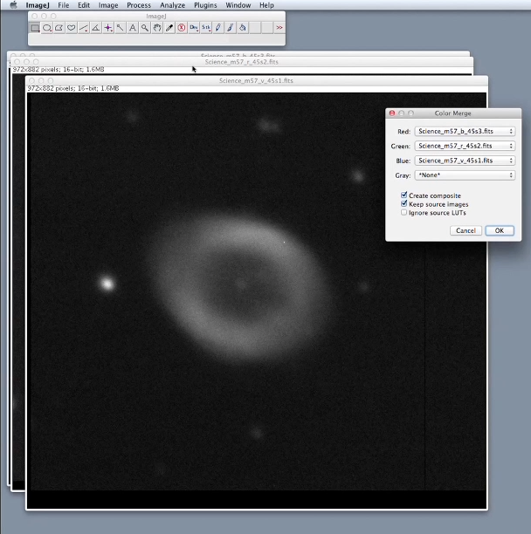Select the Color picker eyedropper tool
Image resolution: width=531 pixels, height=534 pixels.
[169, 28]
